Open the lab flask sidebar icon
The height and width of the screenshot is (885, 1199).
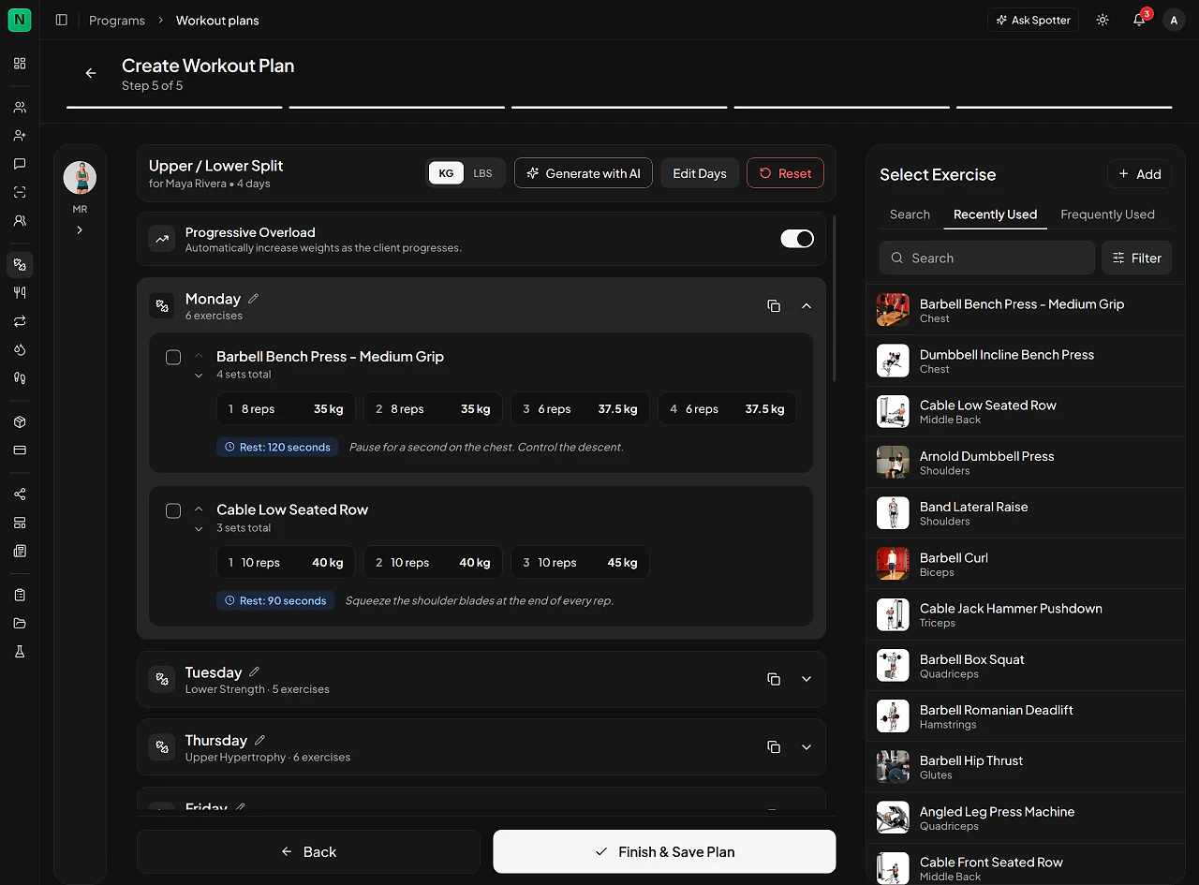tap(20, 652)
